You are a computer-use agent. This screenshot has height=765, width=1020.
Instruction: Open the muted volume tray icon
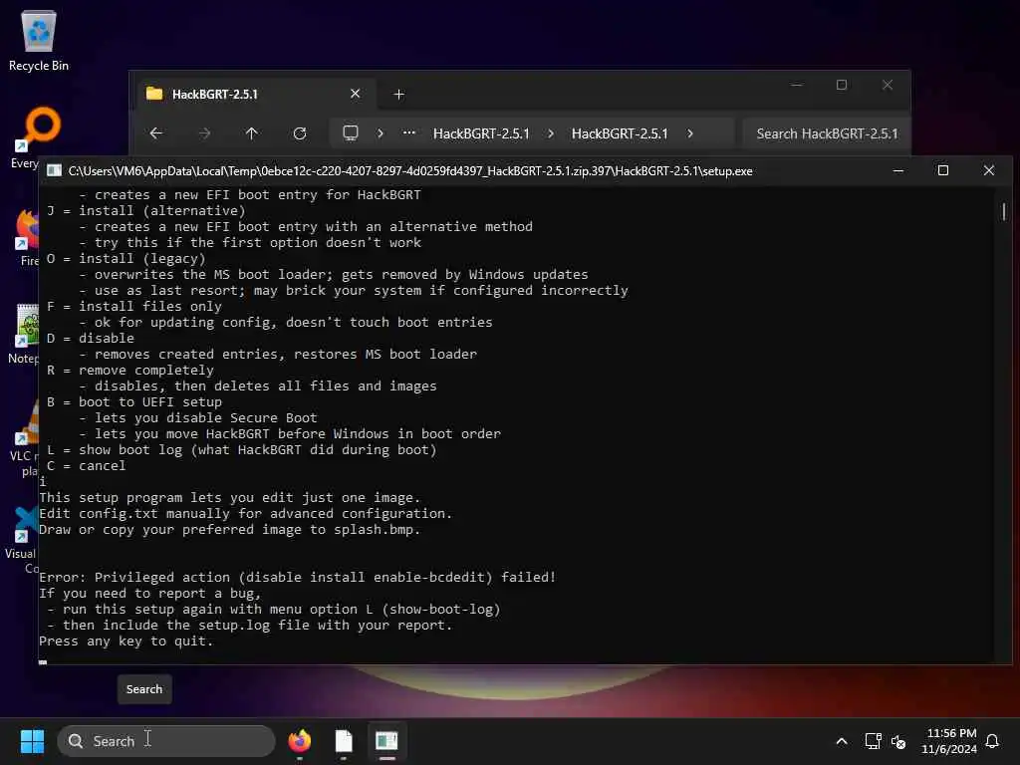tap(898, 741)
